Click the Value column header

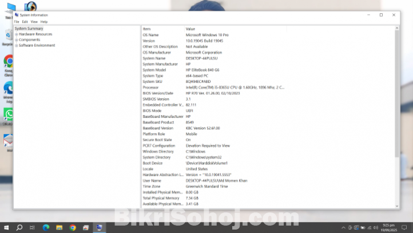235,29
